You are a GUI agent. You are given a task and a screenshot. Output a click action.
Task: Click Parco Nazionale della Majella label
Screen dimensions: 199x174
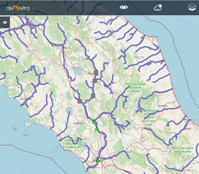[183, 150]
